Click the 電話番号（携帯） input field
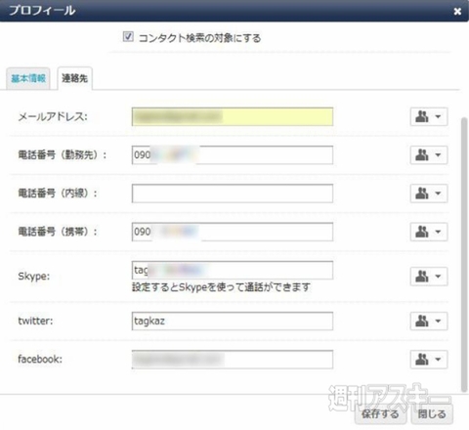Image resolution: width=469 pixels, height=430 pixels. point(233,232)
